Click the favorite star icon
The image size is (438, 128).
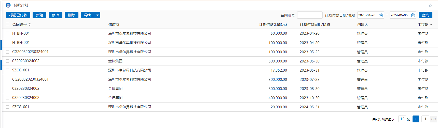click(430, 5)
